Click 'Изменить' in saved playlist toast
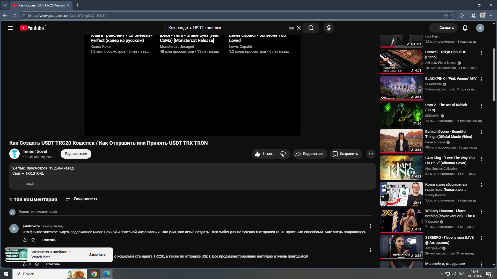 (x=97, y=254)
